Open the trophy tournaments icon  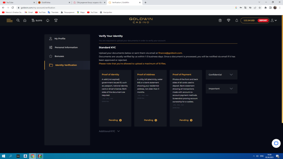(x=56, y=20)
